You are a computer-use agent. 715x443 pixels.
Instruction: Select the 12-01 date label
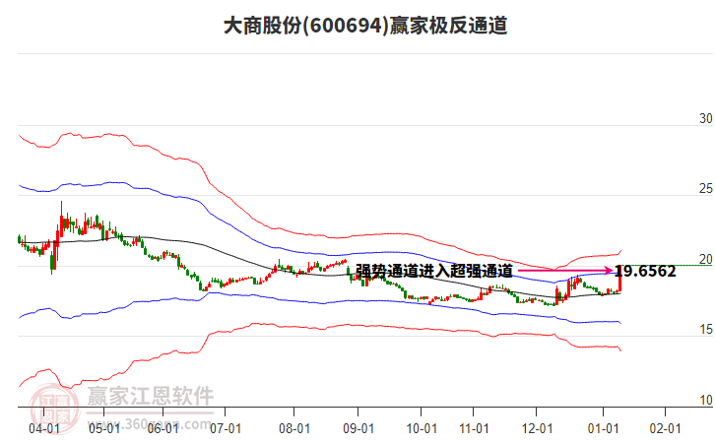pos(537,429)
